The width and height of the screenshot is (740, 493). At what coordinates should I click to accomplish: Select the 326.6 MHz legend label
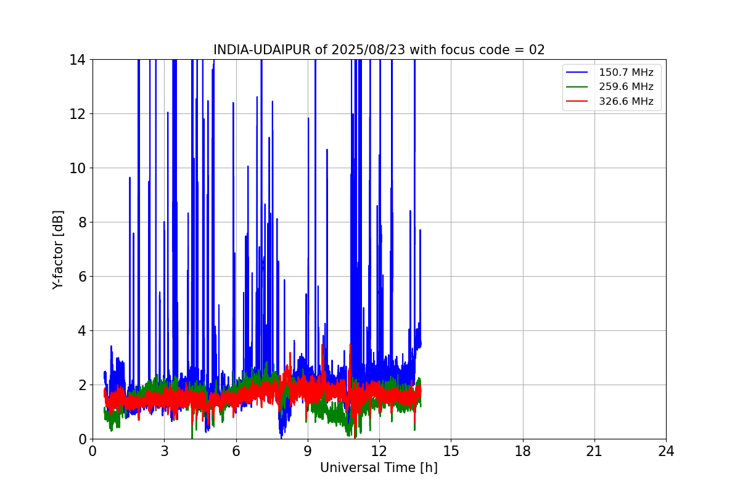pos(626,101)
